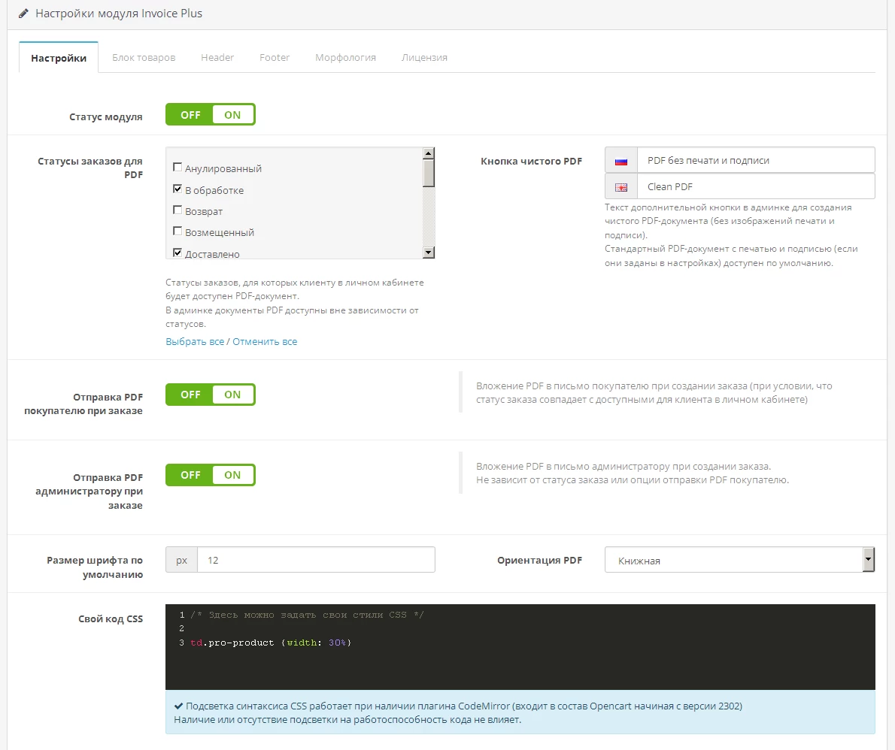Switch to the Морфология tab
This screenshot has height=750, width=895.
(345, 58)
